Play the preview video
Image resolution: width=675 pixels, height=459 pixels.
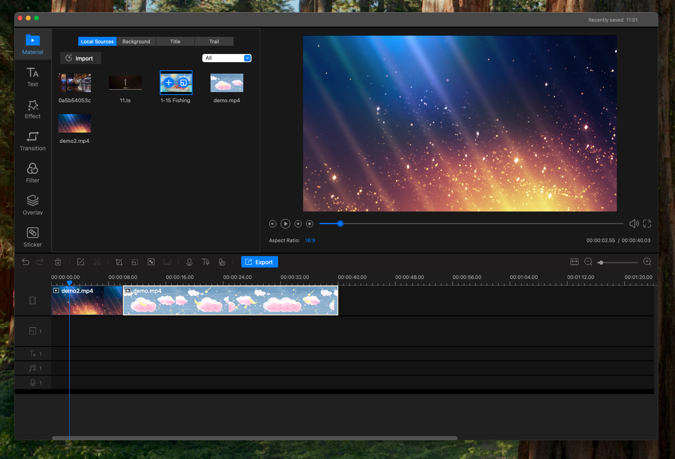pos(285,224)
